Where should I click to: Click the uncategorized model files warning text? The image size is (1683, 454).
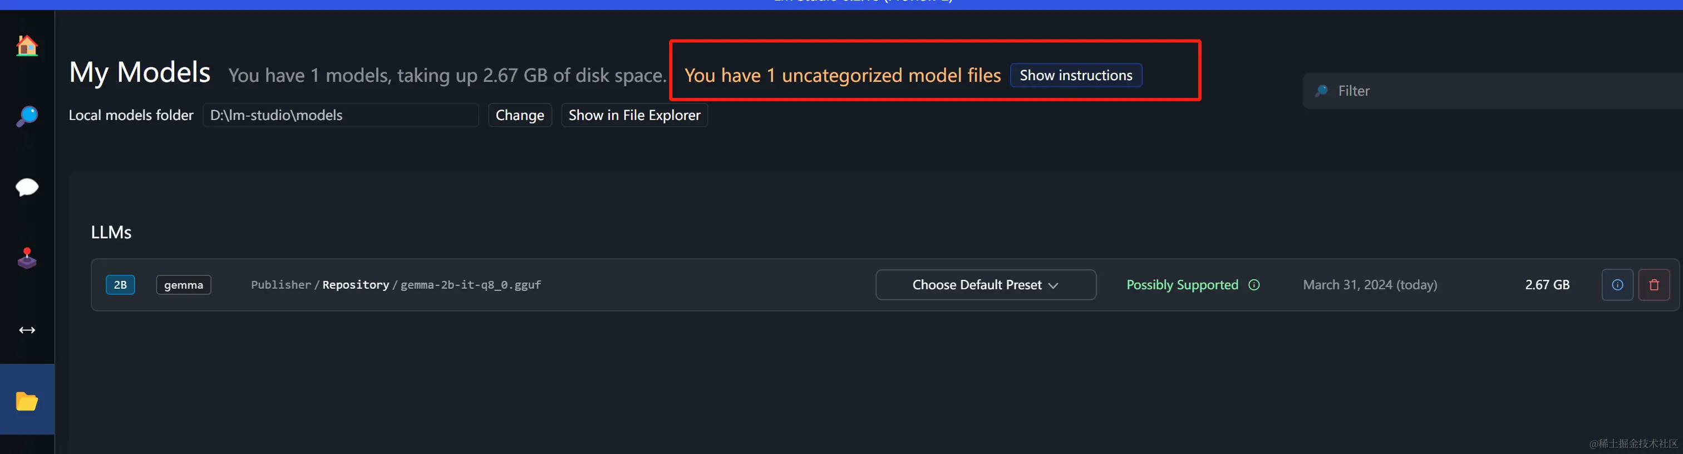(x=842, y=75)
